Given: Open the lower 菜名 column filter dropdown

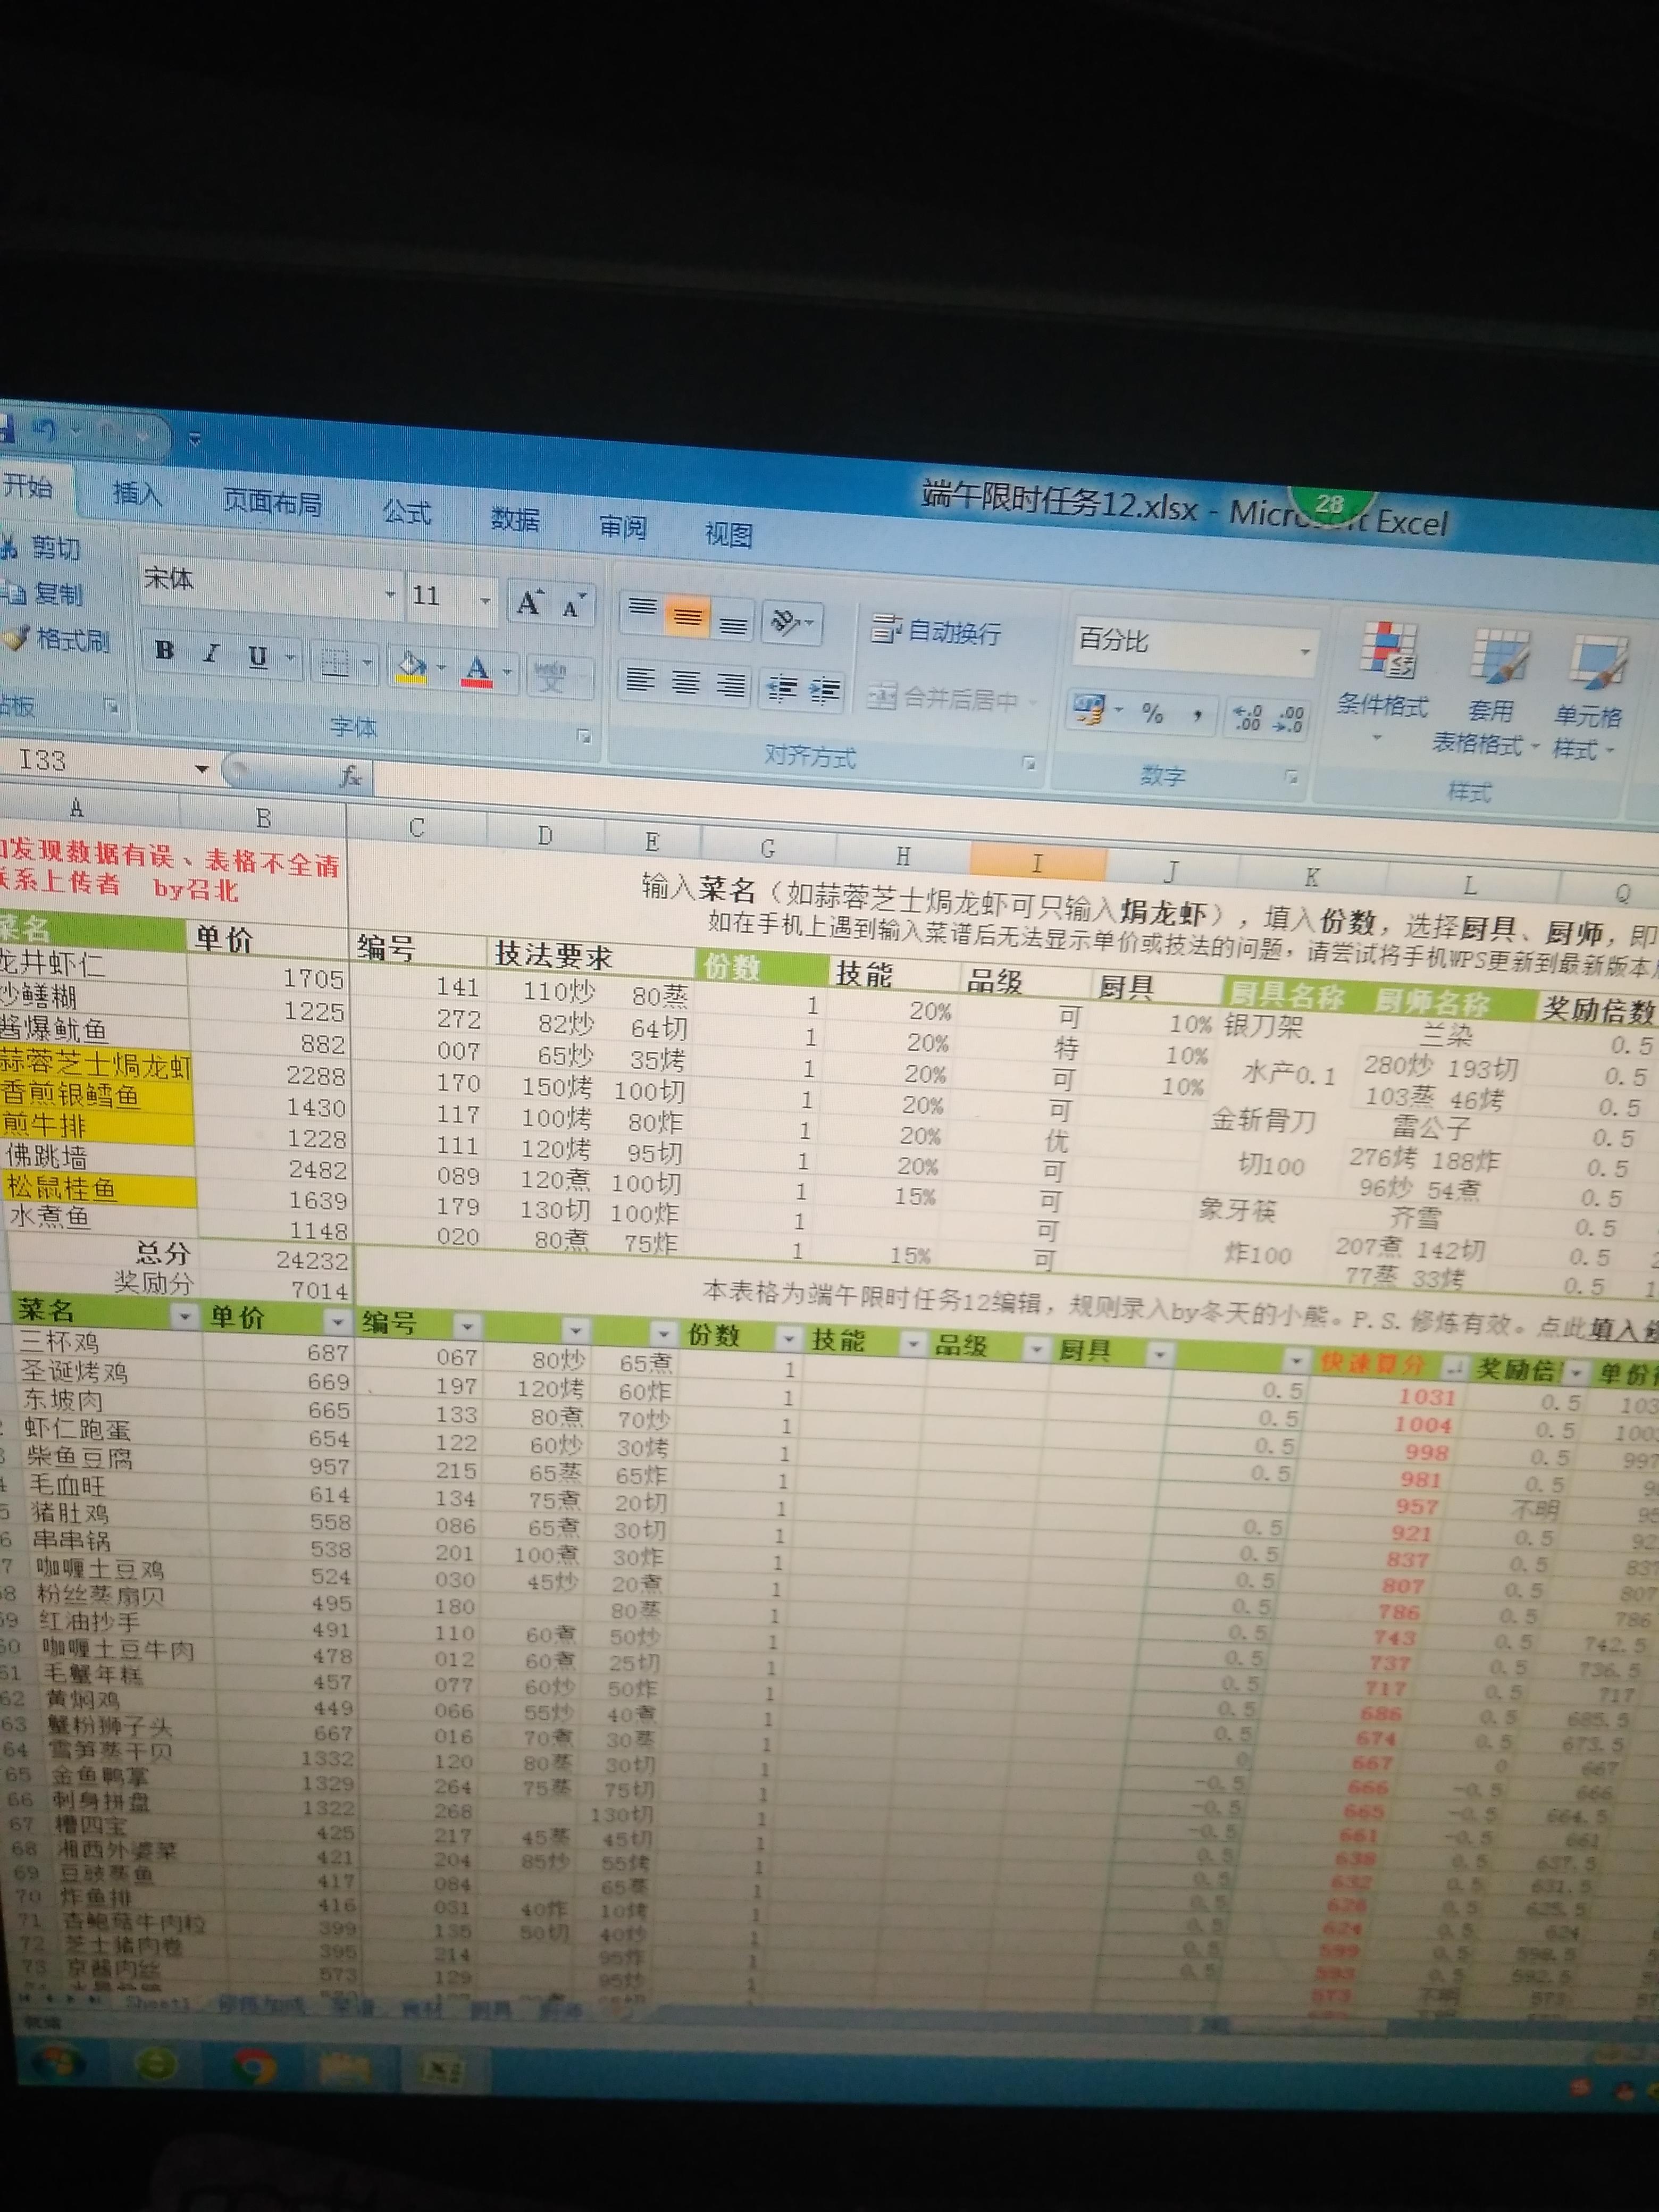Looking at the screenshot, I should pyautogui.click(x=184, y=1317).
